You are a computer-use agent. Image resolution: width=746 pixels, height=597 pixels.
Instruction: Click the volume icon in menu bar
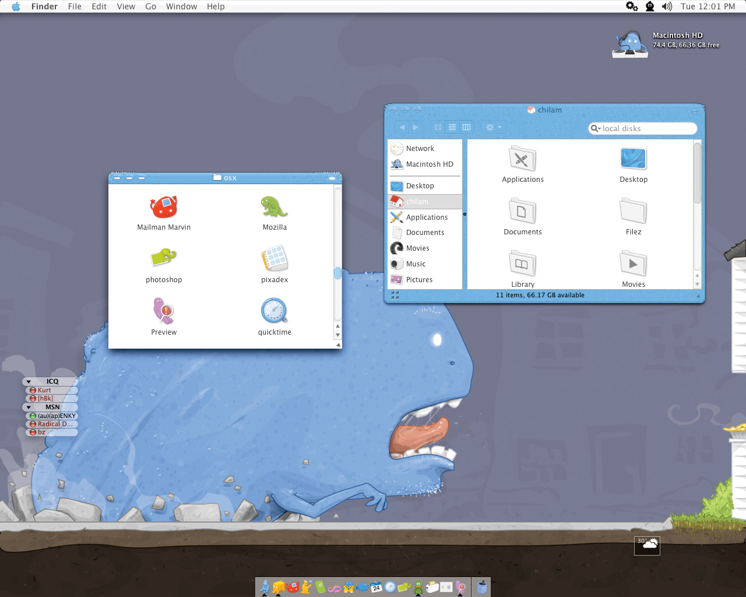pos(667,6)
